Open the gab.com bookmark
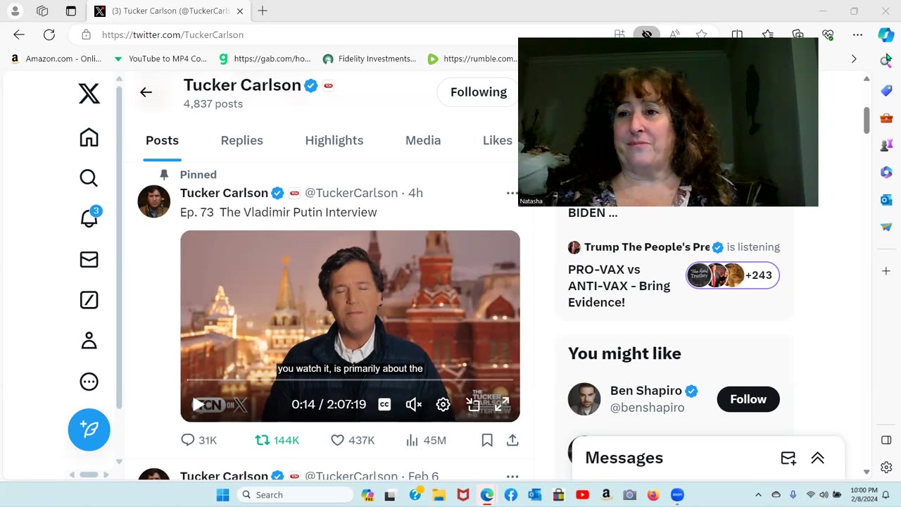This screenshot has height=507, width=901. pos(265,58)
